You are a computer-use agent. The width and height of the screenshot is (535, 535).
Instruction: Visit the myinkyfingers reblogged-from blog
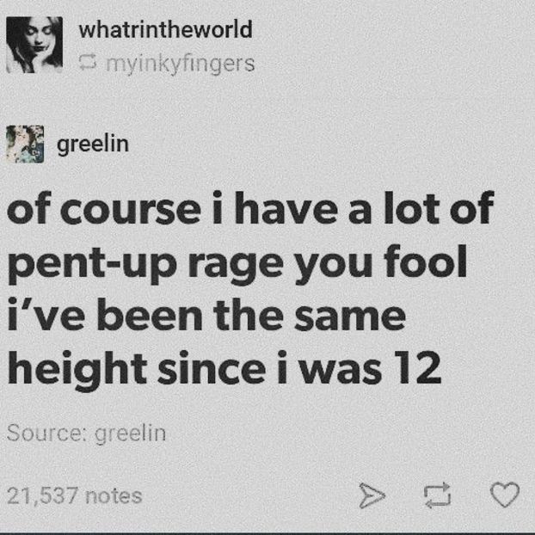pos(181,64)
